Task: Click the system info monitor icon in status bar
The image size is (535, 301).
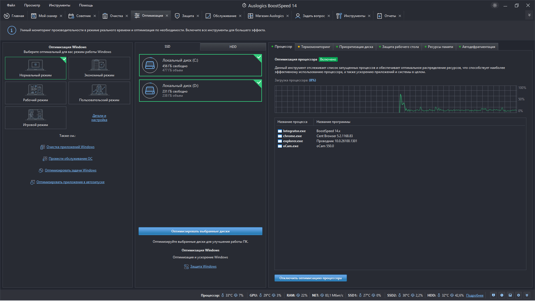Action: 493,295
